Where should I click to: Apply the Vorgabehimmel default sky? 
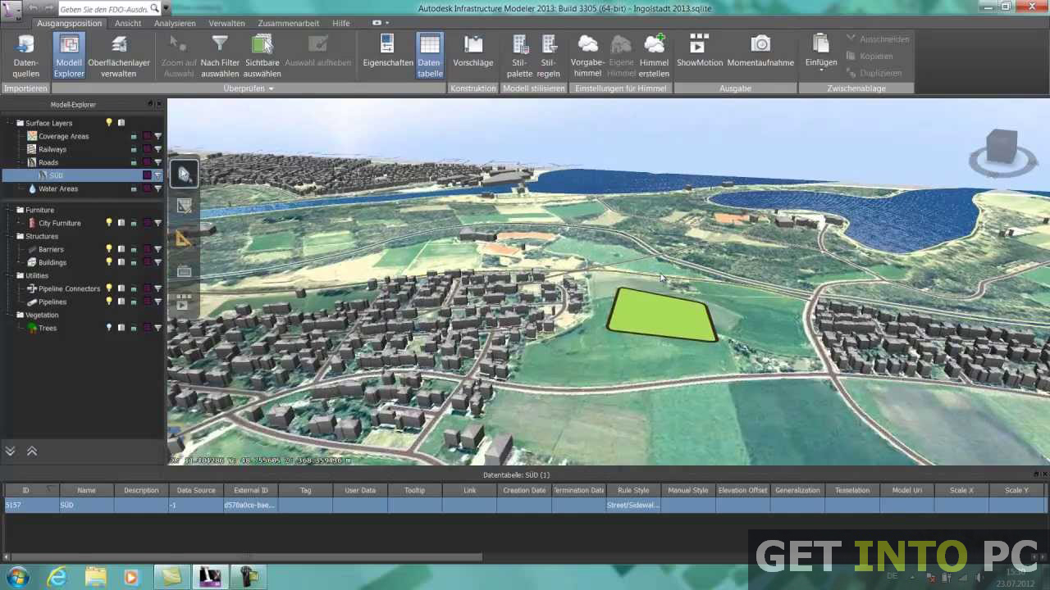pyautogui.click(x=587, y=56)
